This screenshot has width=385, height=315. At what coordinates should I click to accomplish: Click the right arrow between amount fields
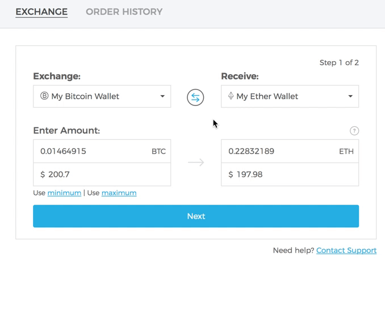pyautogui.click(x=196, y=163)
